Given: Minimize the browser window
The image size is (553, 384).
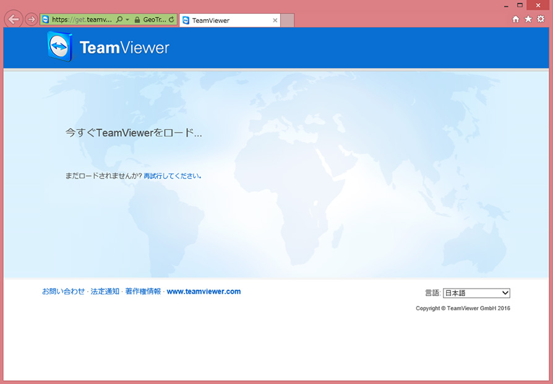Looking at the screenshot, I should point(506,6).
